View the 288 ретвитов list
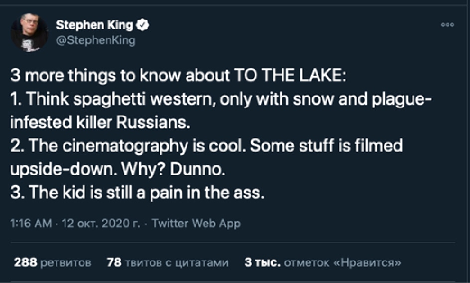Screen dimensions: 470x283 52,262
